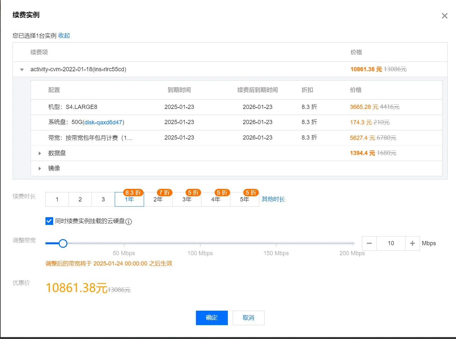Click the 确定 confirm button
Viewport: 456px width, 339px height.
pyautogui.click(x=212, y=318)
